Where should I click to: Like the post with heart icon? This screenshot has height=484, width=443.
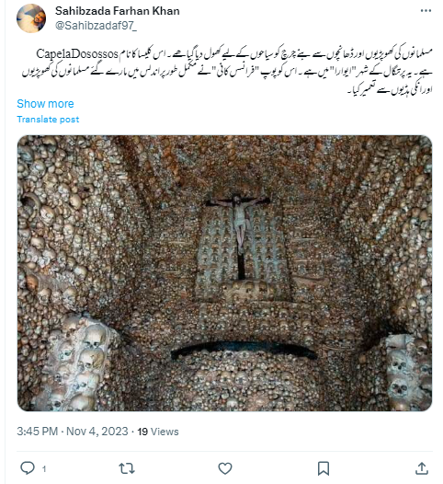225,468
